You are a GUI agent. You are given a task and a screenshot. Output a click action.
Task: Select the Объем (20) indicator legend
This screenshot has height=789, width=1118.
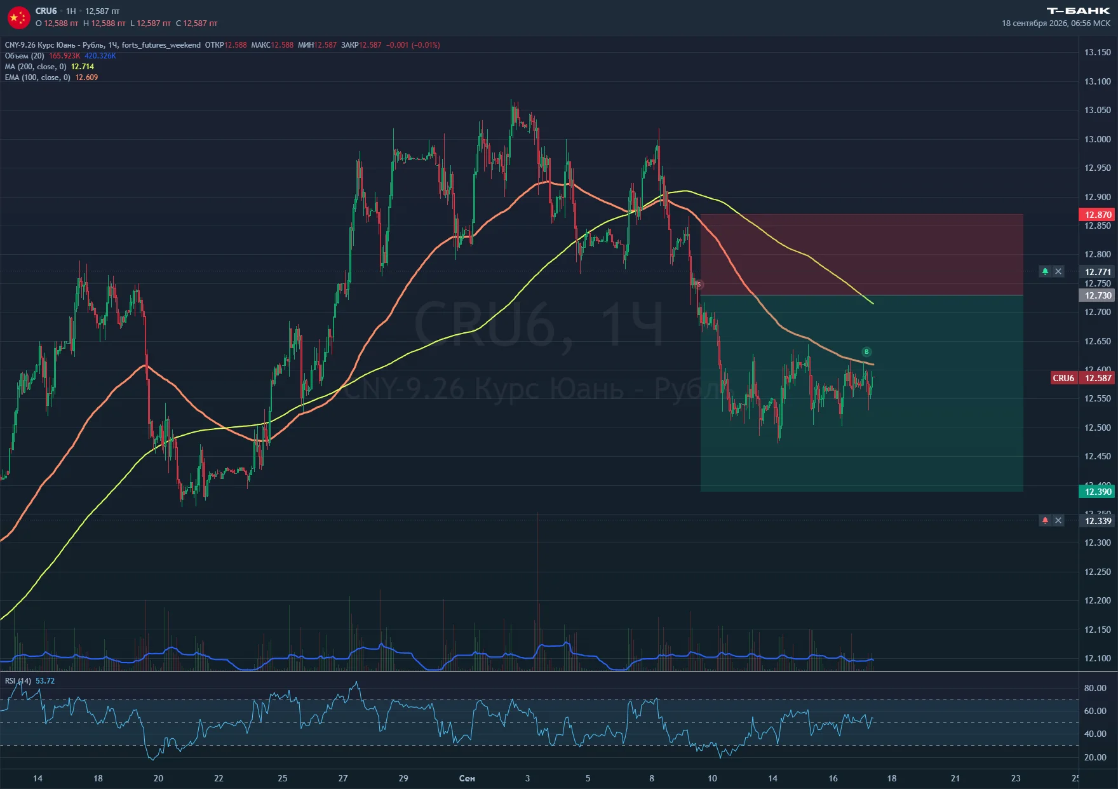pos(25,56)
